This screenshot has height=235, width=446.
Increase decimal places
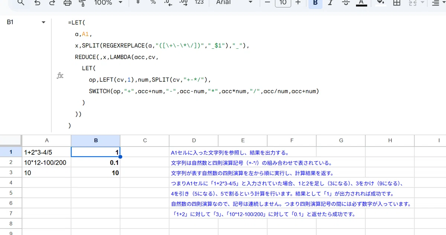[x=183, y=3]
